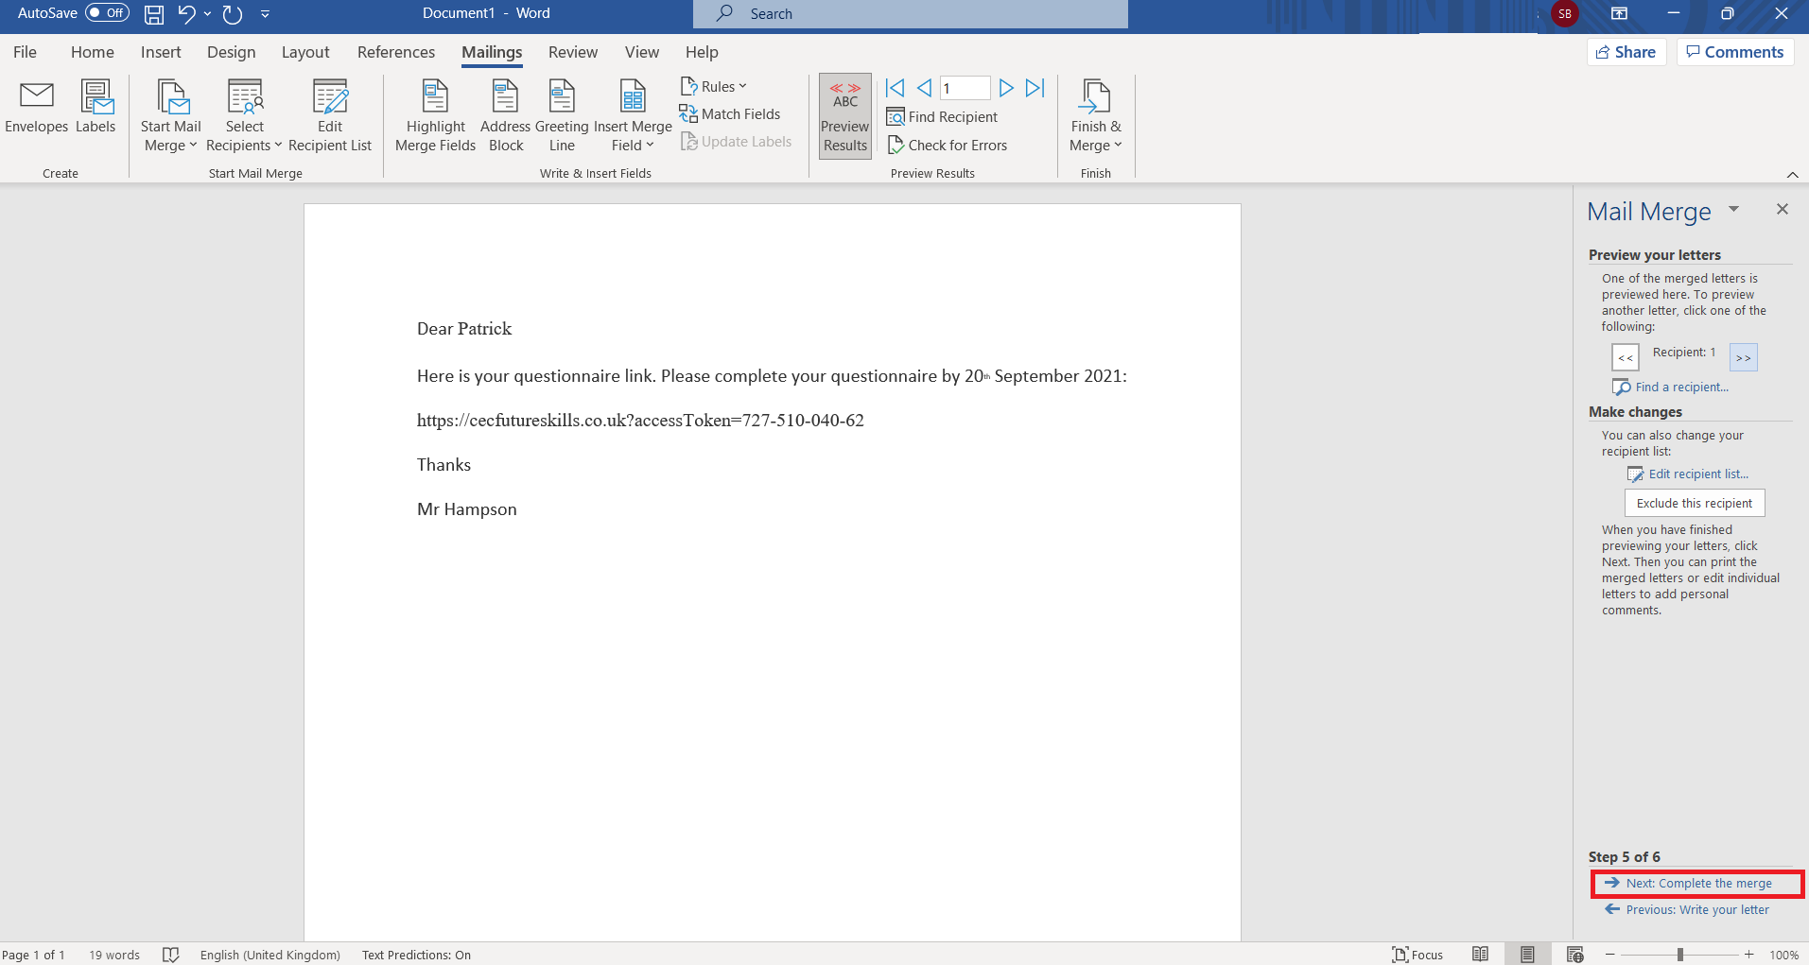Click the Search box

click(911, 14)
